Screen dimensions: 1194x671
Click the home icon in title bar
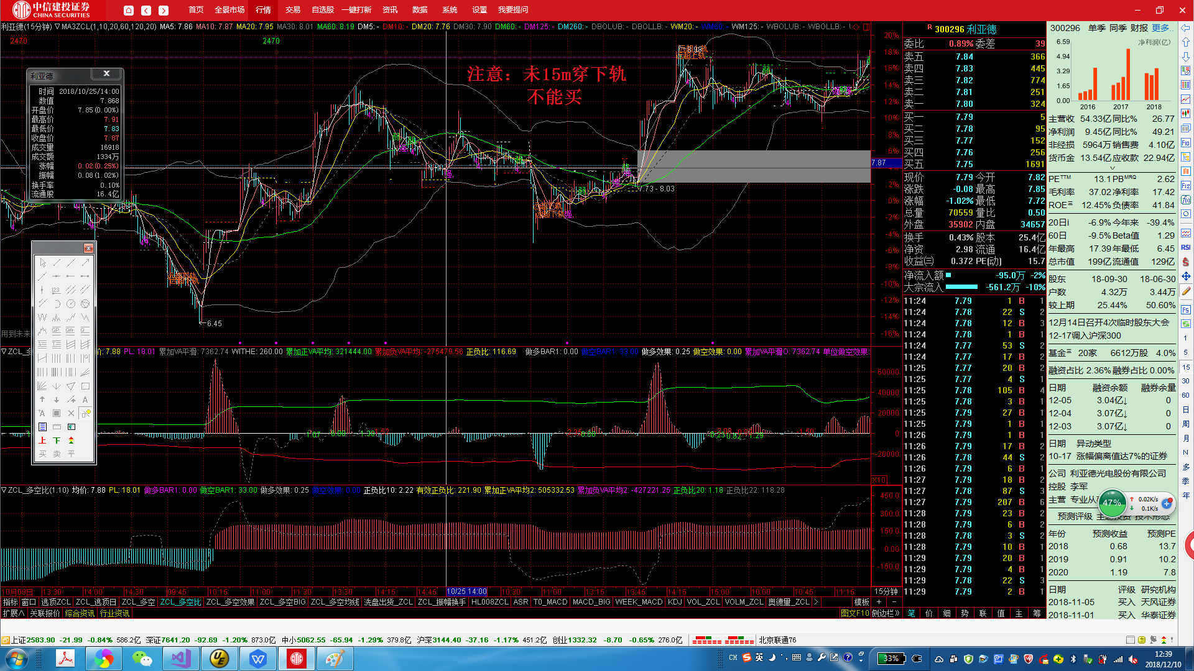click(x=129, y=10)
